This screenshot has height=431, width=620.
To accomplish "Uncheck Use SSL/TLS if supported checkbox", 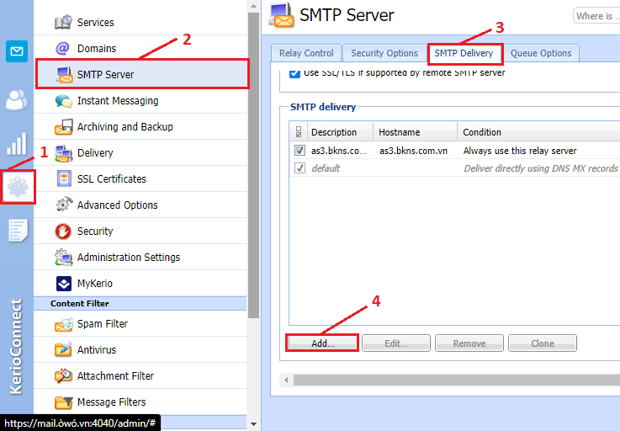I will [294, 74].
